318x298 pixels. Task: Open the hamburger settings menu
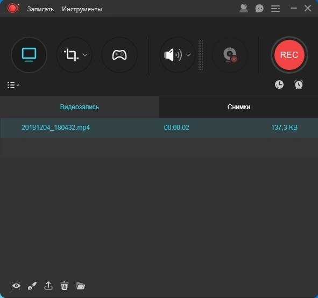pos(275,9)
